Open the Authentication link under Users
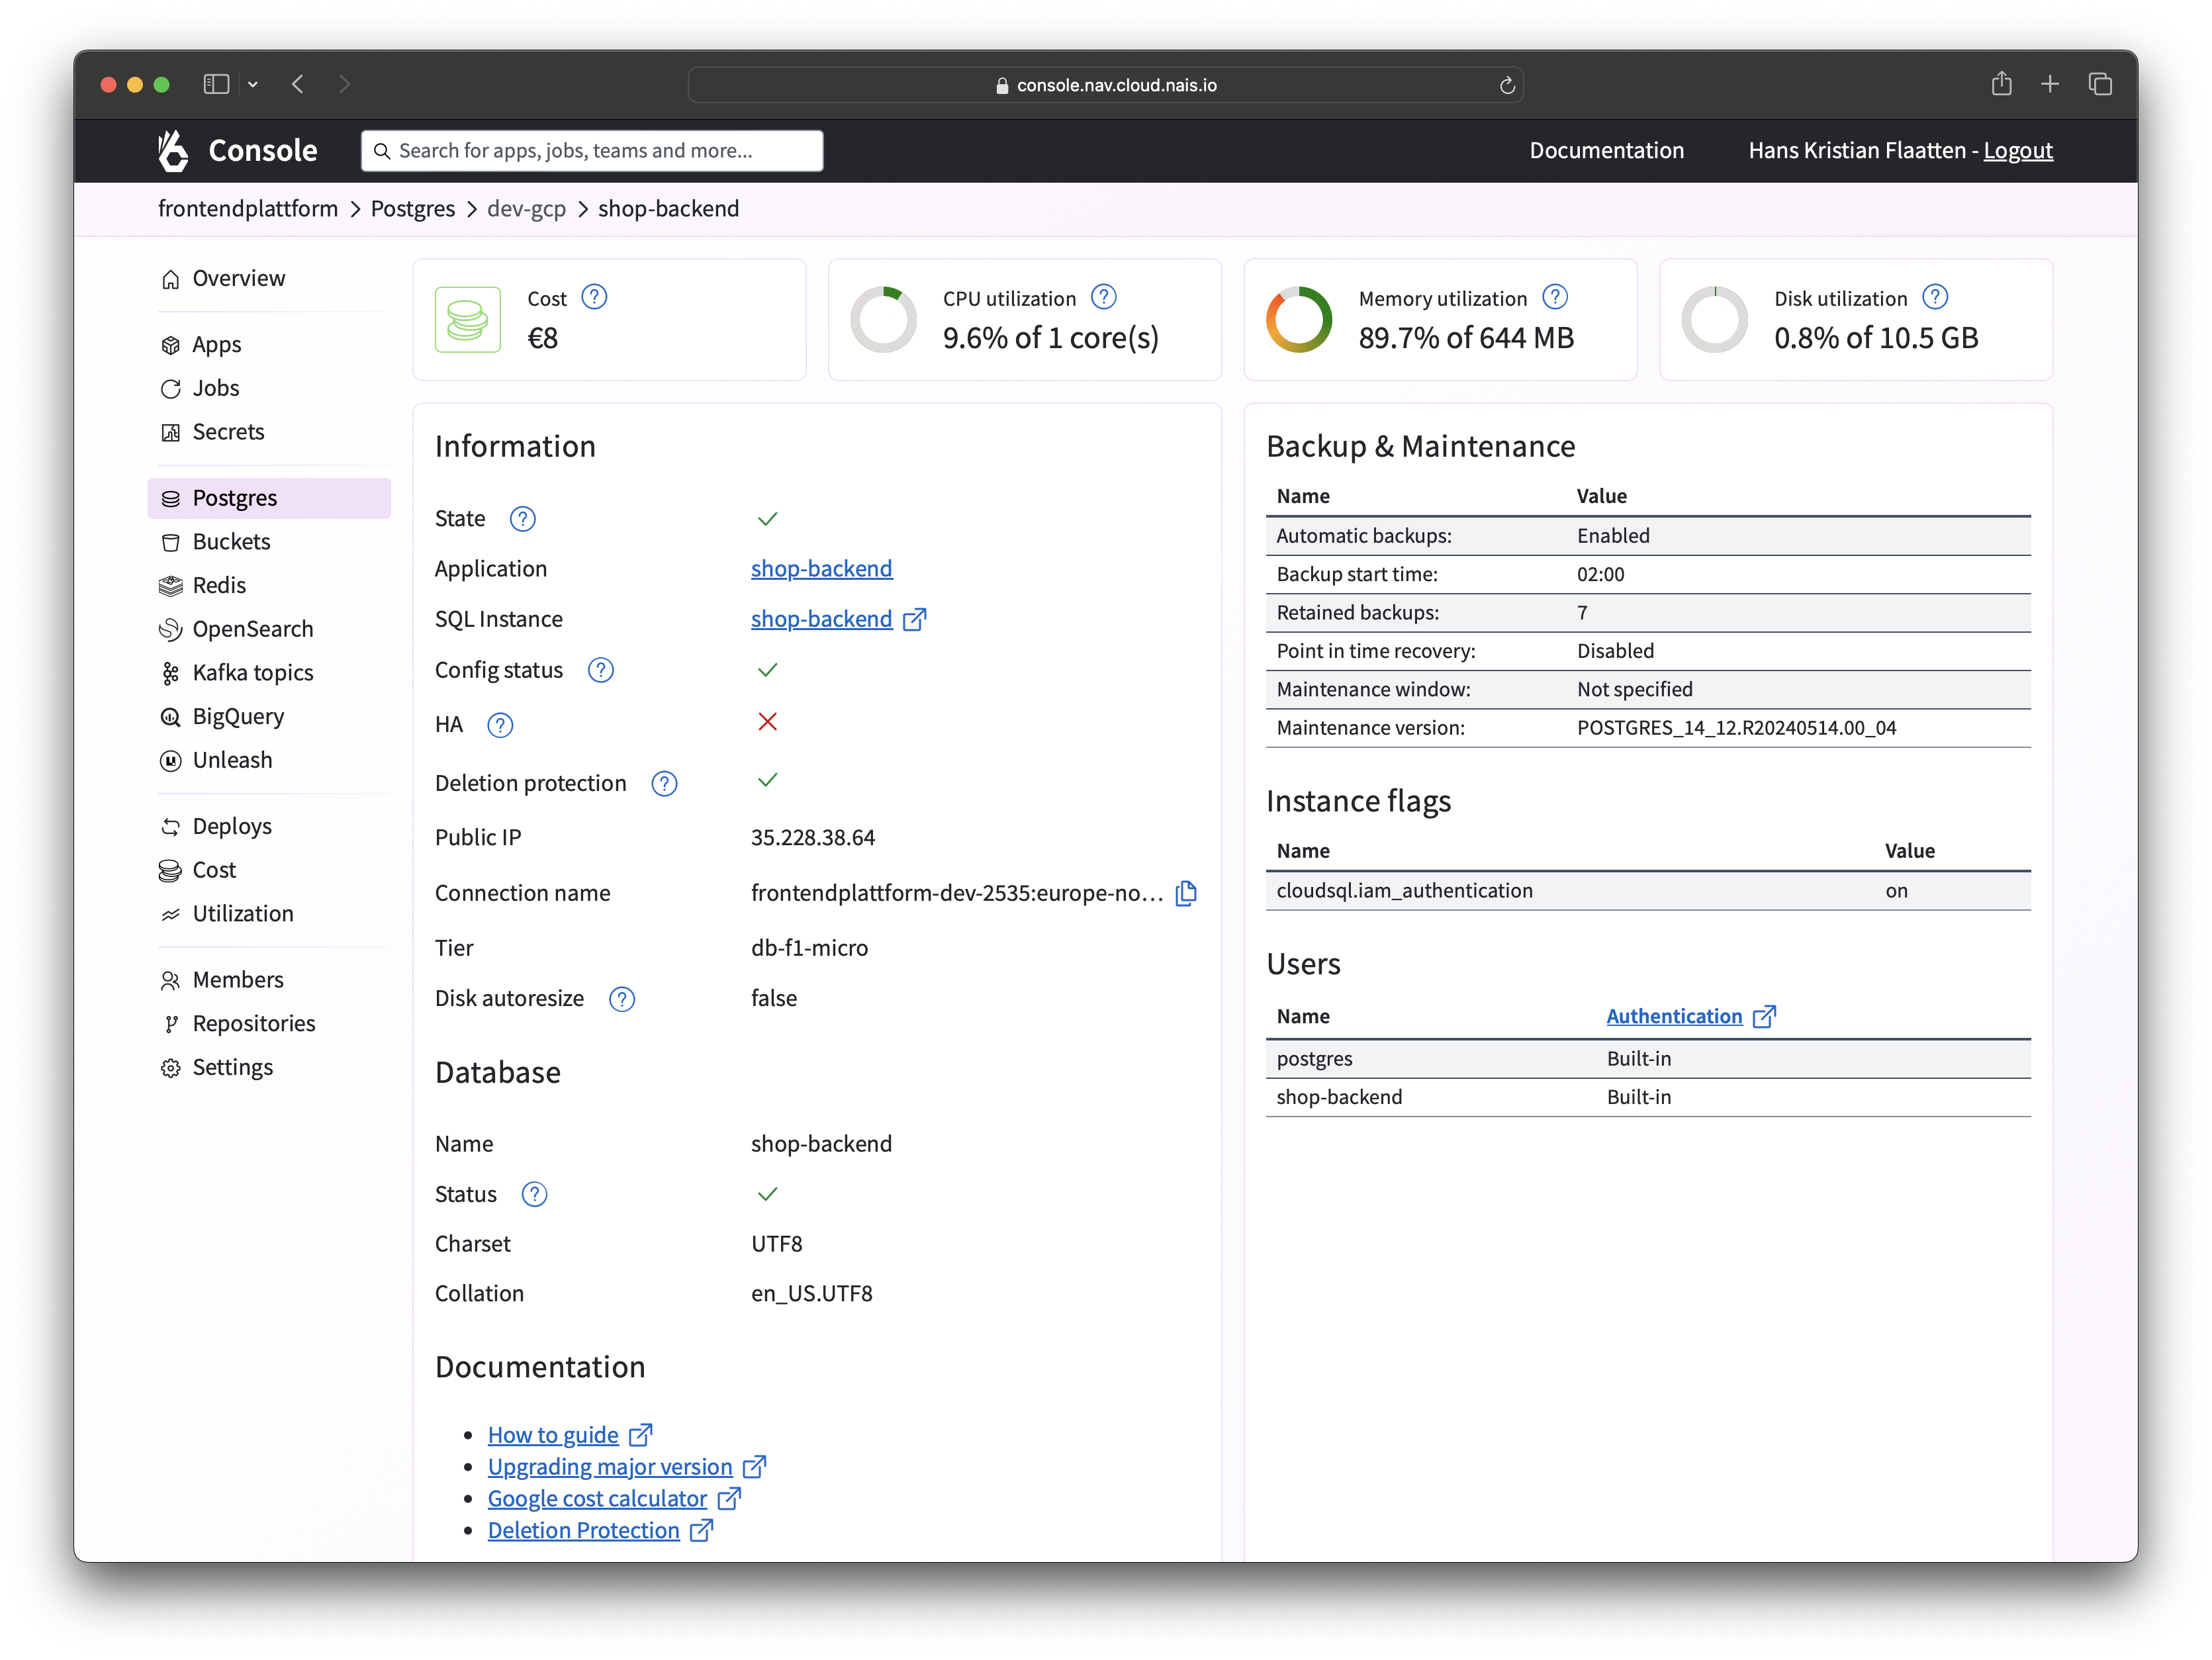 pyautogui.click(x=1675, y=1016)
